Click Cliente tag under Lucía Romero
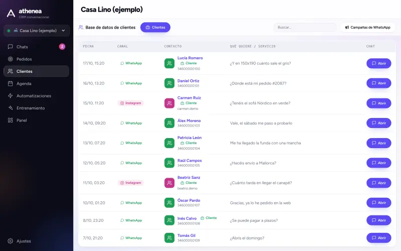The height and width of the screenshot is (251, 401). [x=188, y=63]
